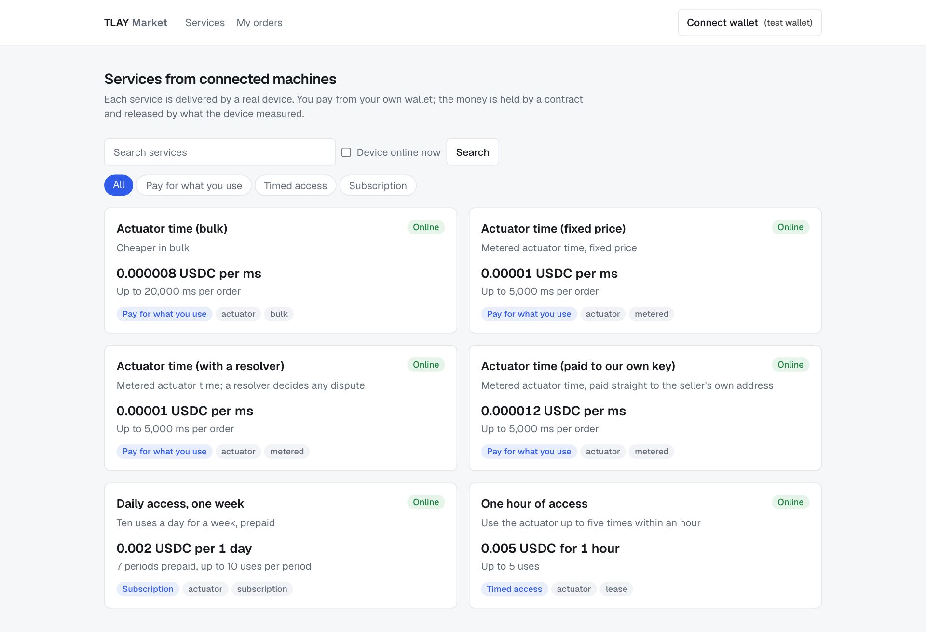Open the One hour of access card title
Image resolution: width=926 pixels, height=632 pixels.
(x=534, y=503)
